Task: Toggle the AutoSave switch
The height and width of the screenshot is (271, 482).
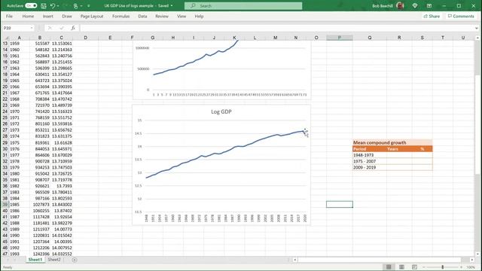Action: click(31, 5)
